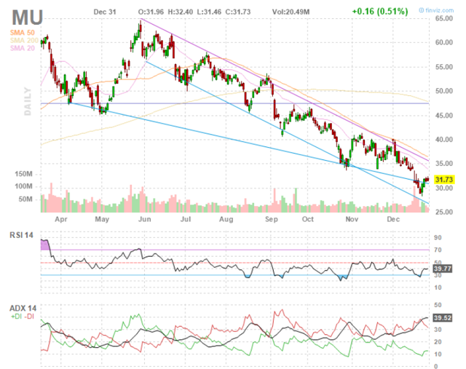Click the +0.16 (0.51%) change value
The height and width of the screenshot is (369, 466).
coord(380,12)
